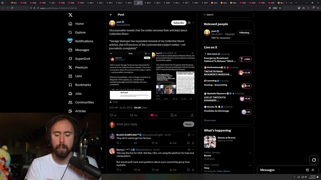Click Grok icon on BLACK DUMPLING reply
This screenshot has width=321, height=180.
189,135
